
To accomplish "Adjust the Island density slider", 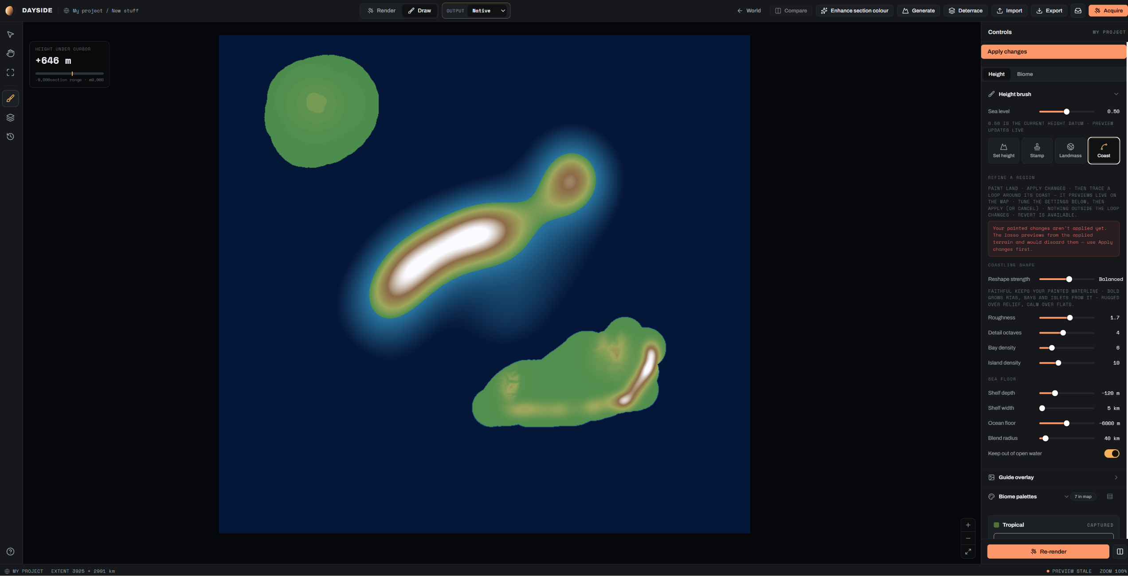I will (1066, 363).
